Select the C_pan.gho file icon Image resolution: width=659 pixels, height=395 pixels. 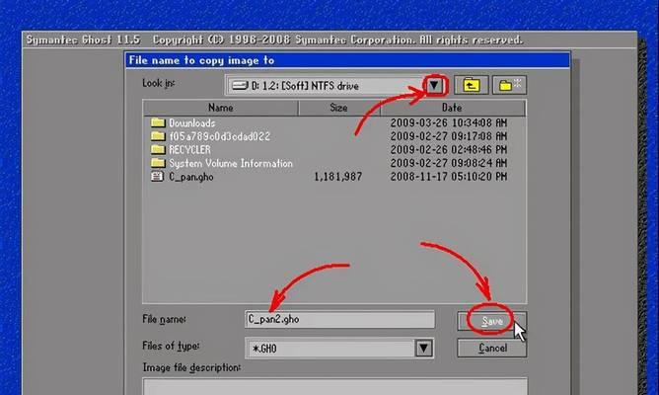tap(157, 176)
